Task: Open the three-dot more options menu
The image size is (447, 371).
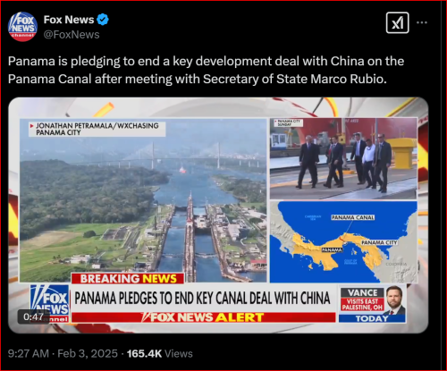Action: 422,22
